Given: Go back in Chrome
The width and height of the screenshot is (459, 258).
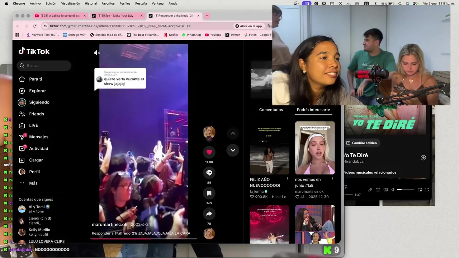Looking at the screenshot, I should click(18, 26).
